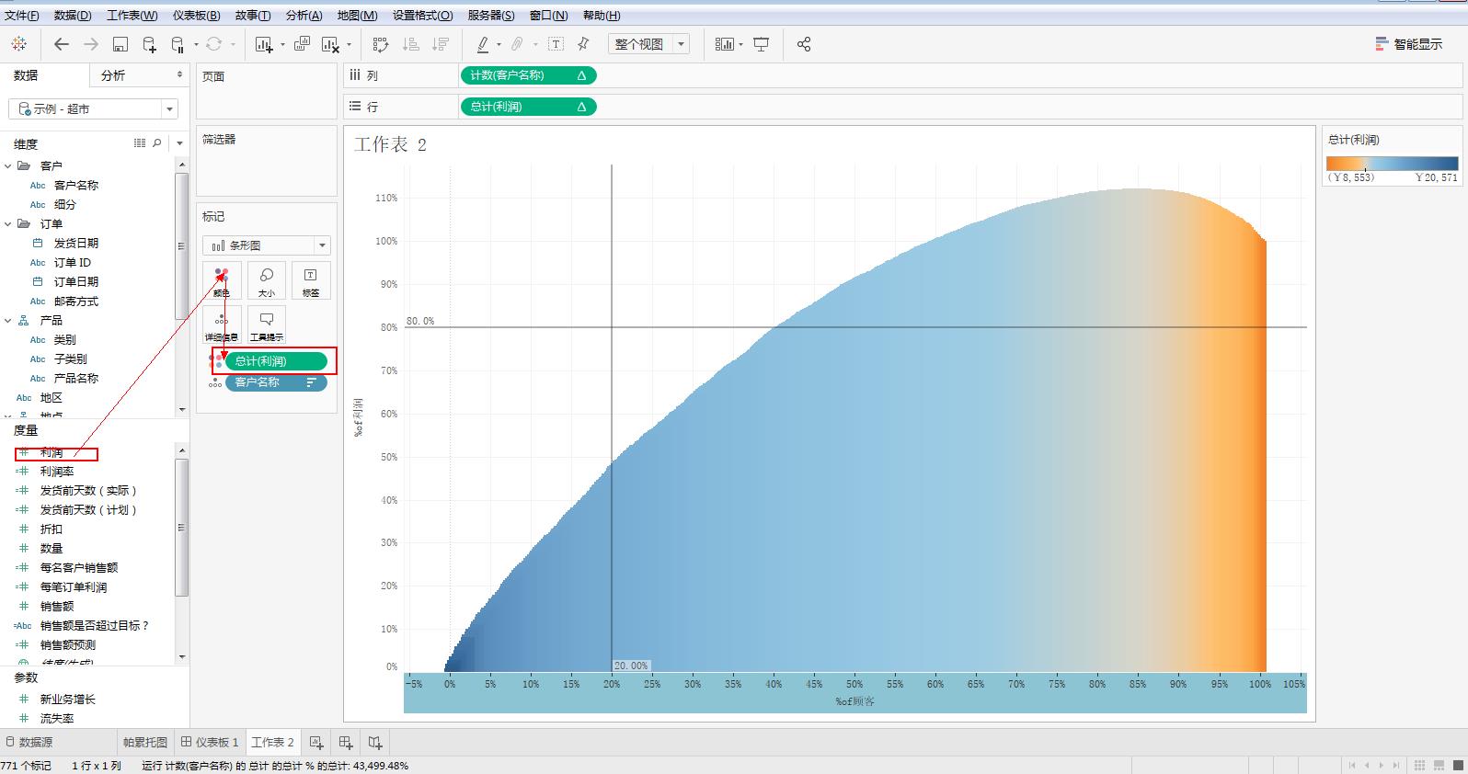The height and width of the screenshot is (774, 1468).
Task: Open the dimensions pane menu arrow
Action: click(180, 142)
